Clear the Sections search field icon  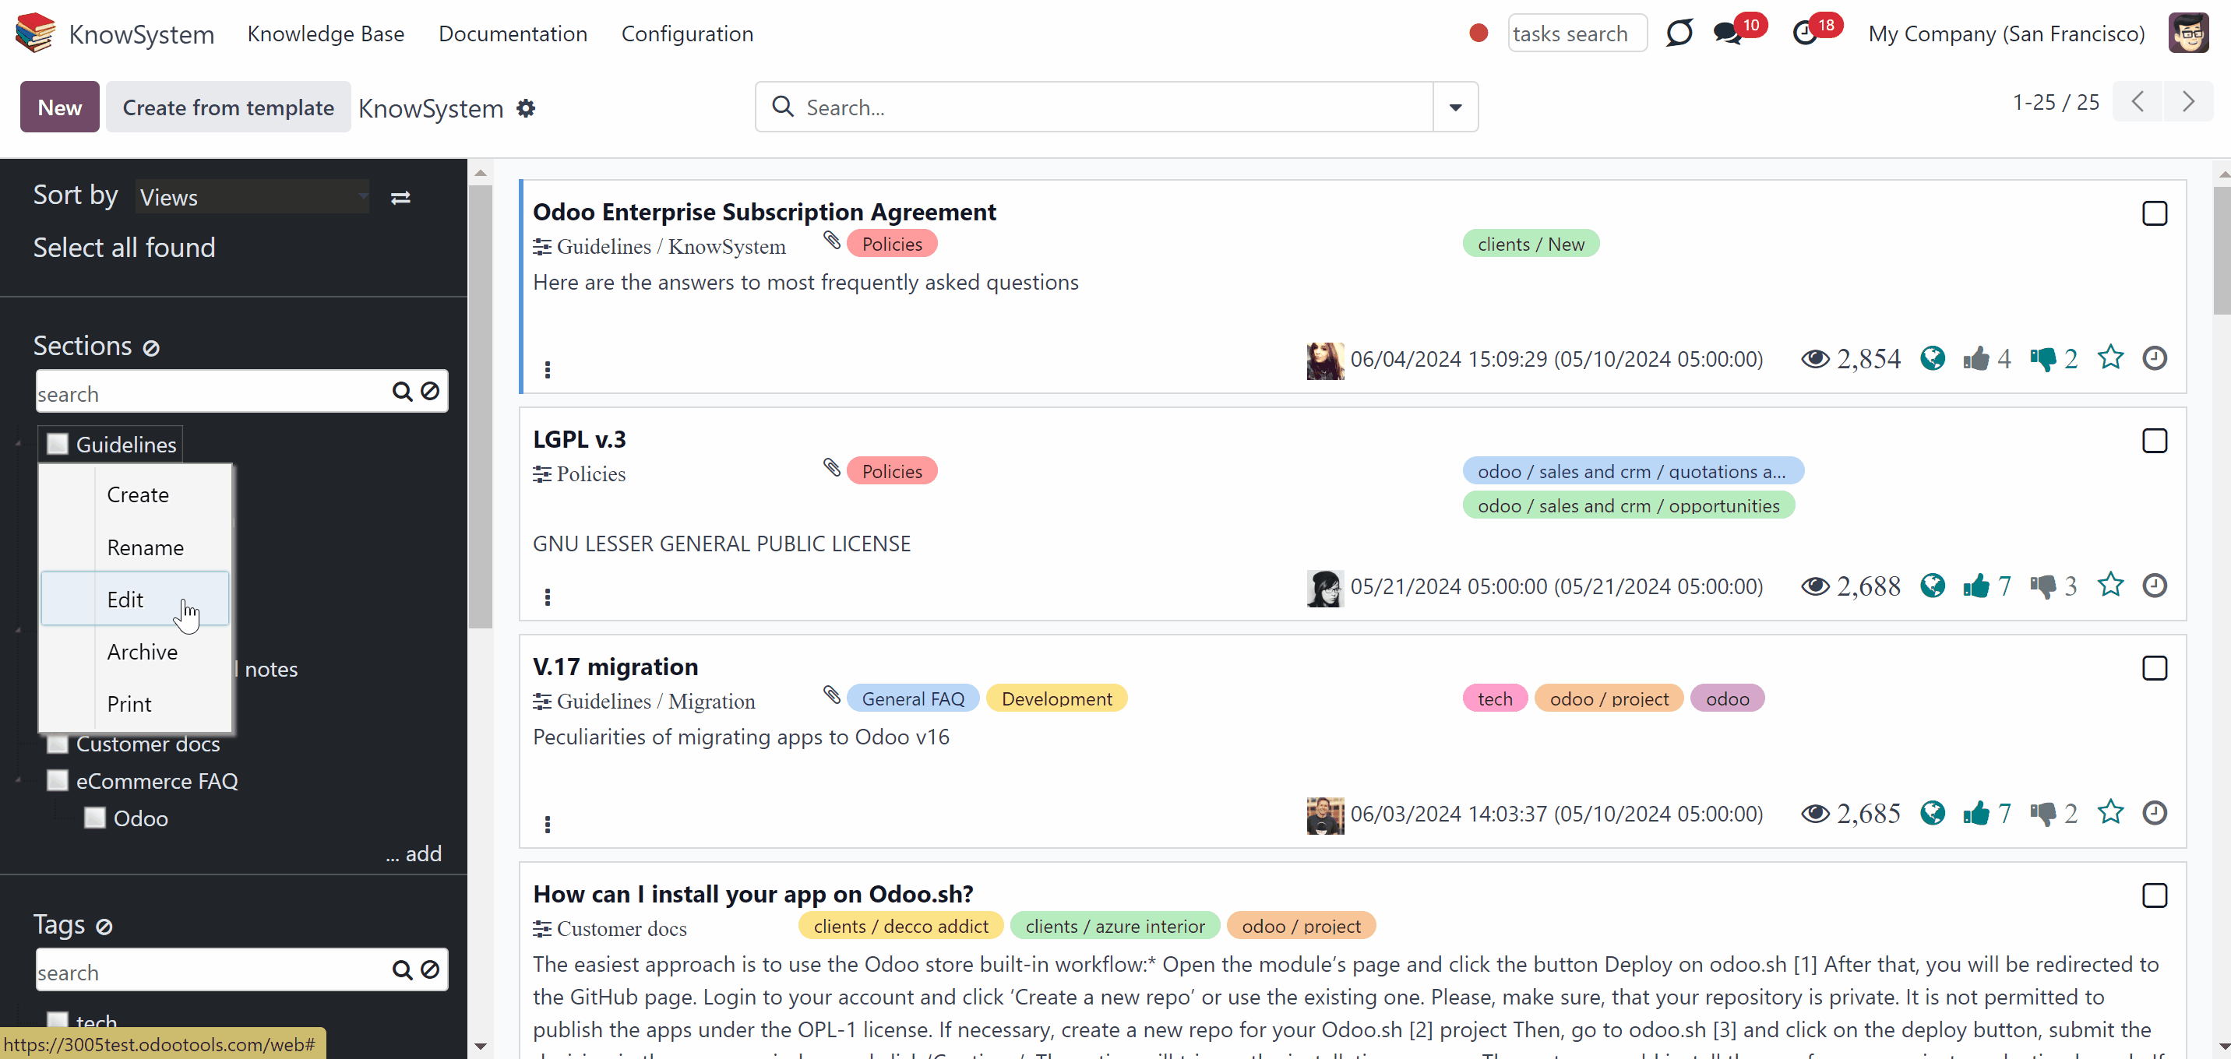429,392
